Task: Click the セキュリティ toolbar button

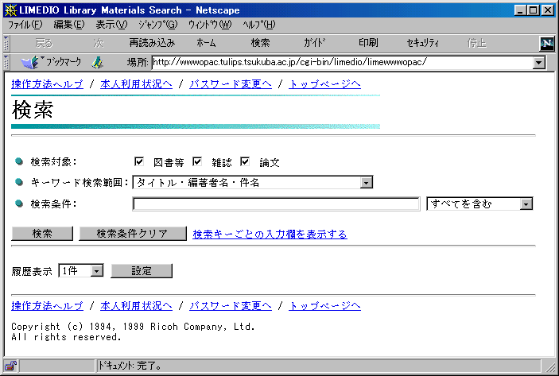Action: [x=423, y=43]
